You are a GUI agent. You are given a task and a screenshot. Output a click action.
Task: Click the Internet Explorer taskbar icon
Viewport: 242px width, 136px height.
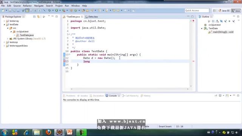tap(26, 133)
